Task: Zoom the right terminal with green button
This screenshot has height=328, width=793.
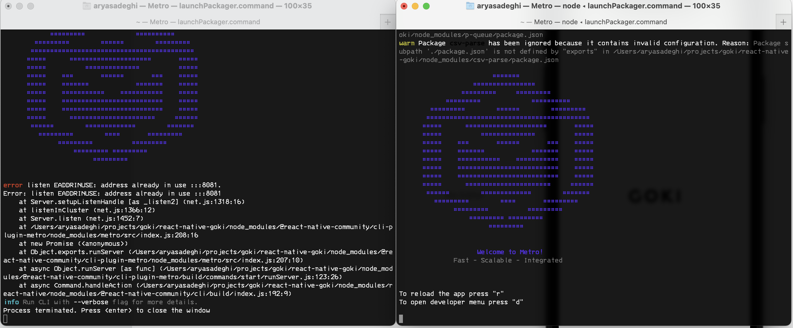Action: (426, 6)
